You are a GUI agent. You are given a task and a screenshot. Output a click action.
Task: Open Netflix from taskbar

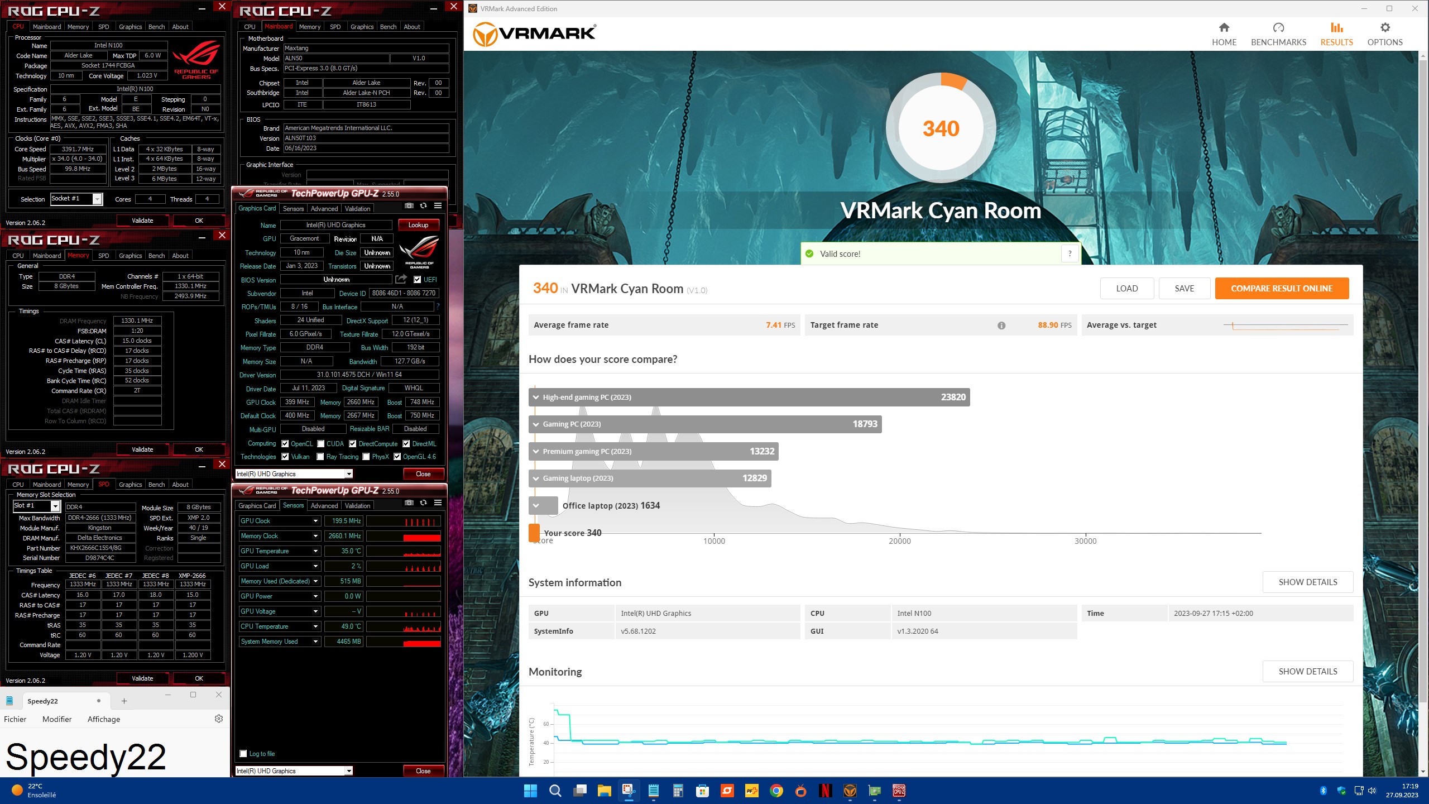pos(825,791)
